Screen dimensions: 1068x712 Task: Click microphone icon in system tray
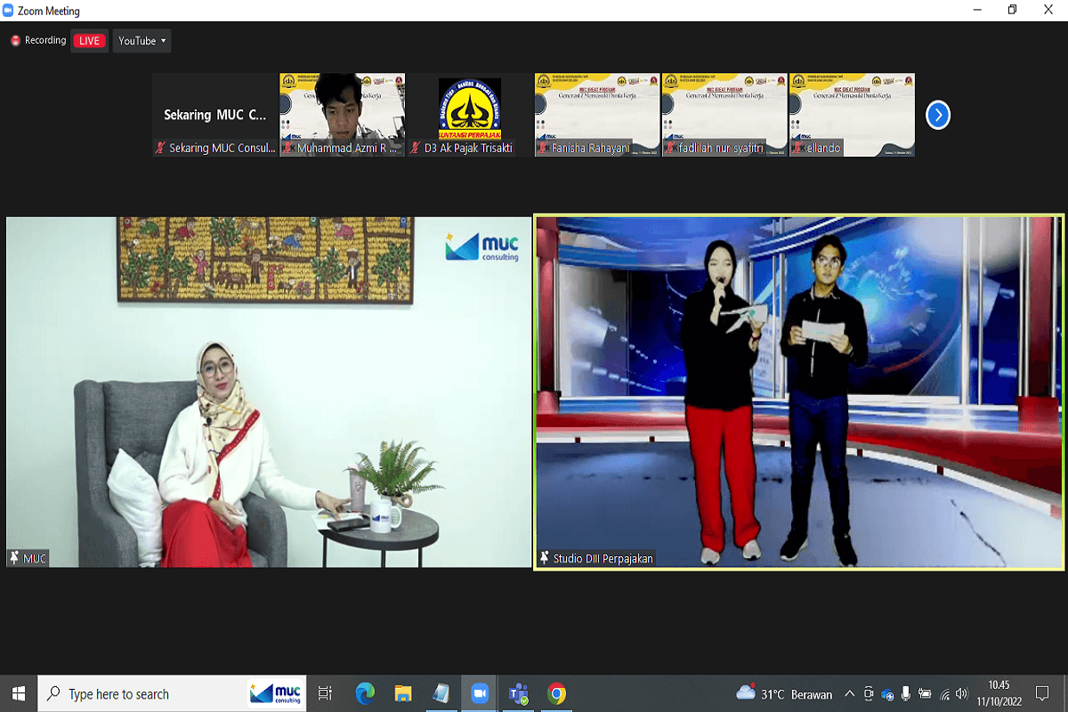[x=905, y=693]
